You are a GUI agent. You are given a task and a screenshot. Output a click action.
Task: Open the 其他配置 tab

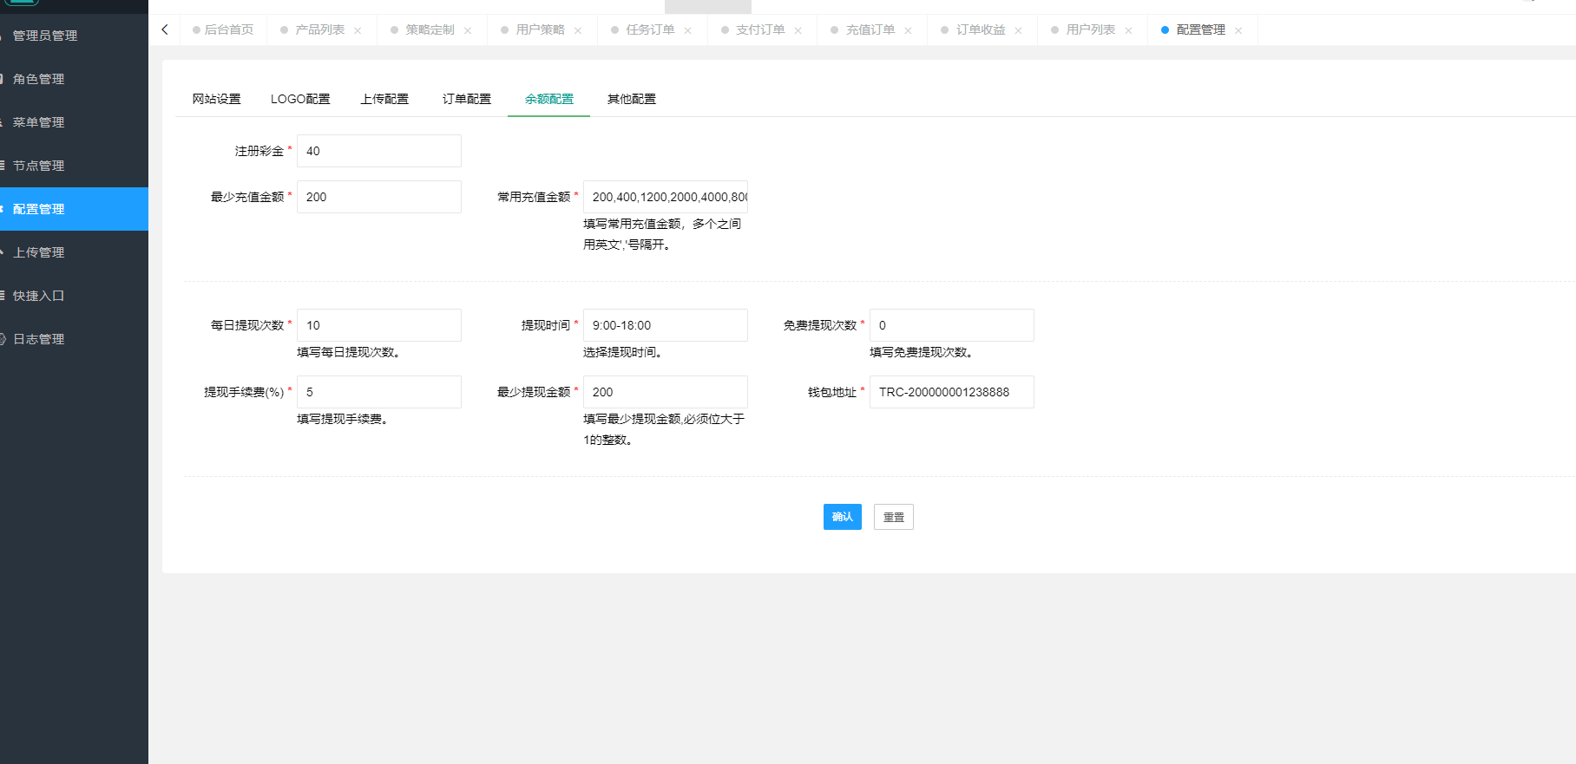631,99
